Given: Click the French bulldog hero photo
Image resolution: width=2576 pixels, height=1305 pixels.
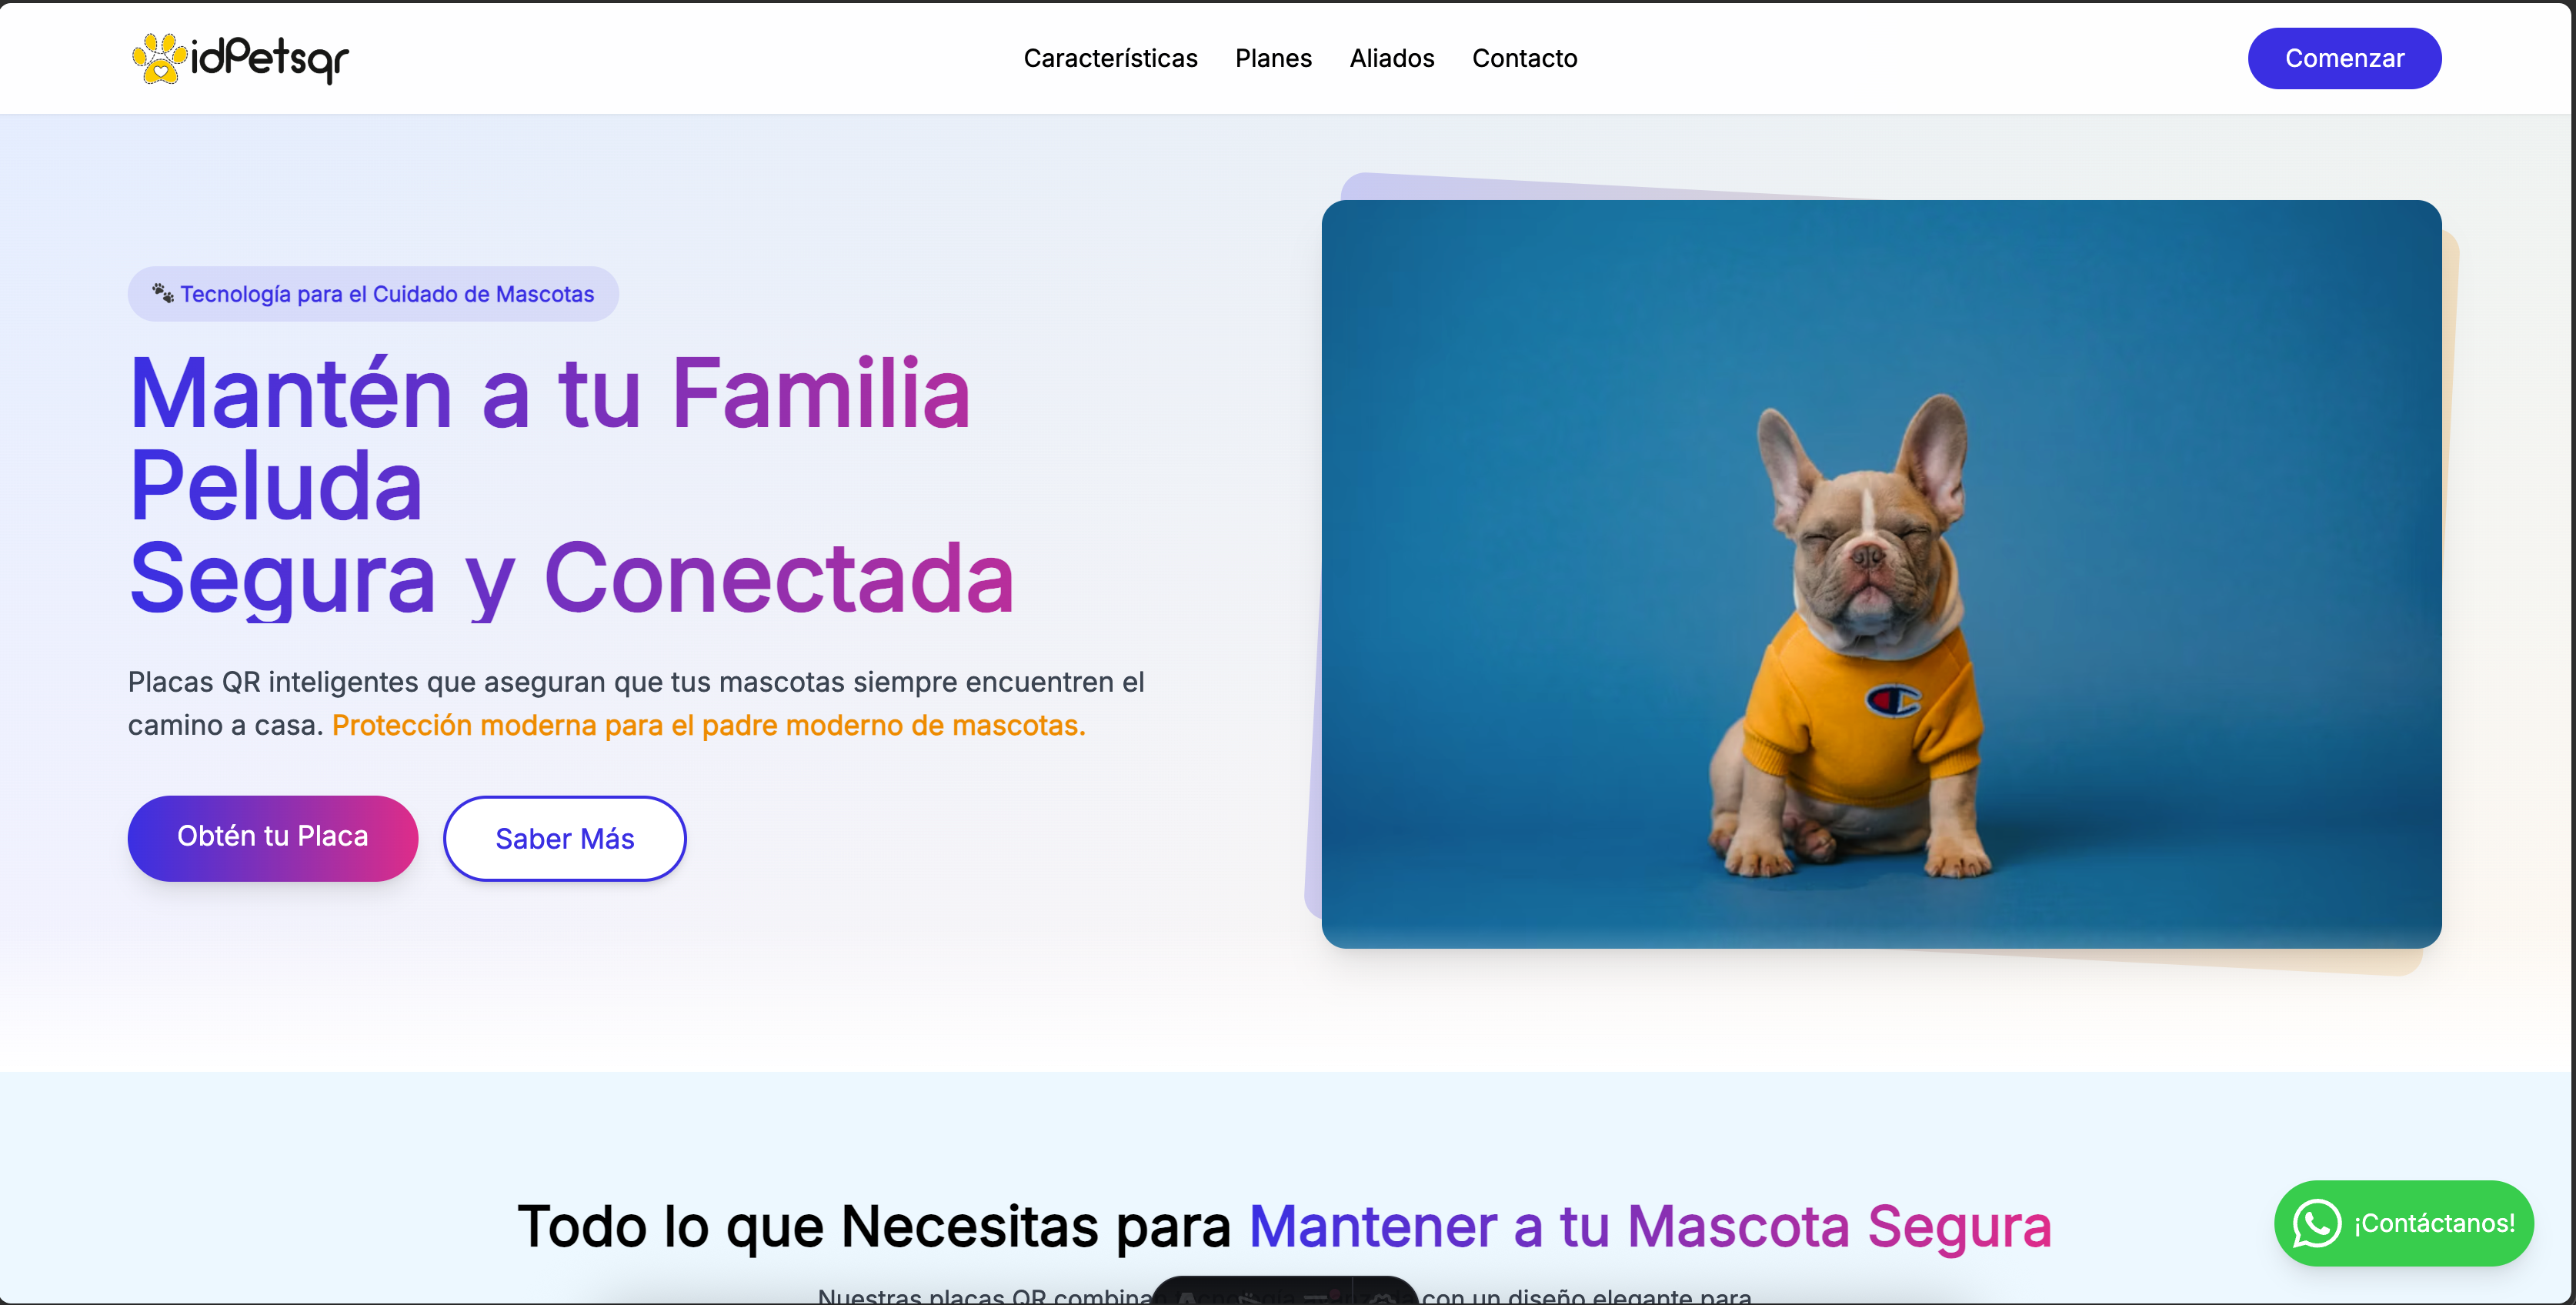Looking at the screenshot, I should [x=1881, y=574].
